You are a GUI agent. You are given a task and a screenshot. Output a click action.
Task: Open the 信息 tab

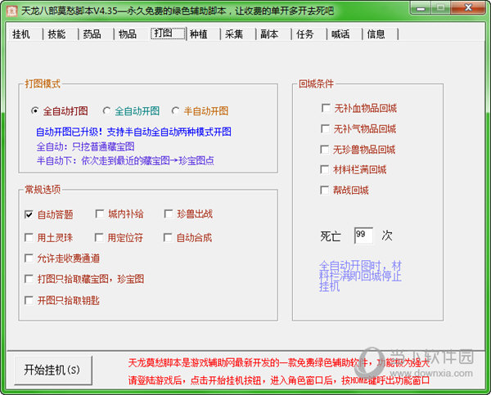tap(376, 34)
